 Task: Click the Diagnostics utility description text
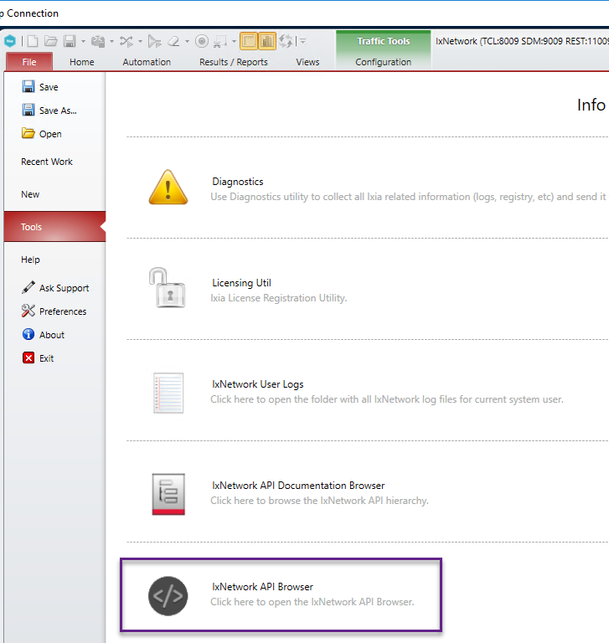click(x=409, y=197)
